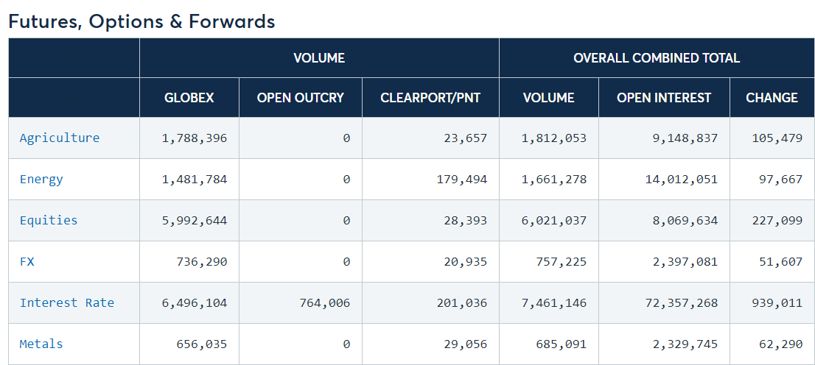Click the CLEARPORT/PNT column header
This screenshot has height=365, width=815.
click(430, 98)
